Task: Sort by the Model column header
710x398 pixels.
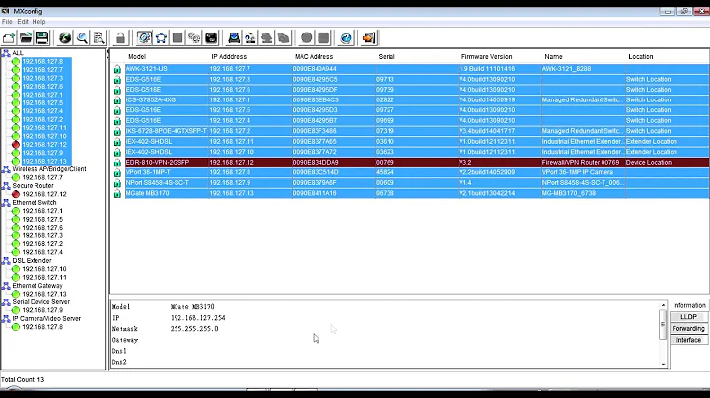Action: click(137, 56)
